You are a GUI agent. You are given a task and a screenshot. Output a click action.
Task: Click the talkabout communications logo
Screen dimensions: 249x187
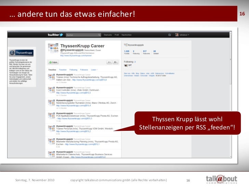coord(221,179)
